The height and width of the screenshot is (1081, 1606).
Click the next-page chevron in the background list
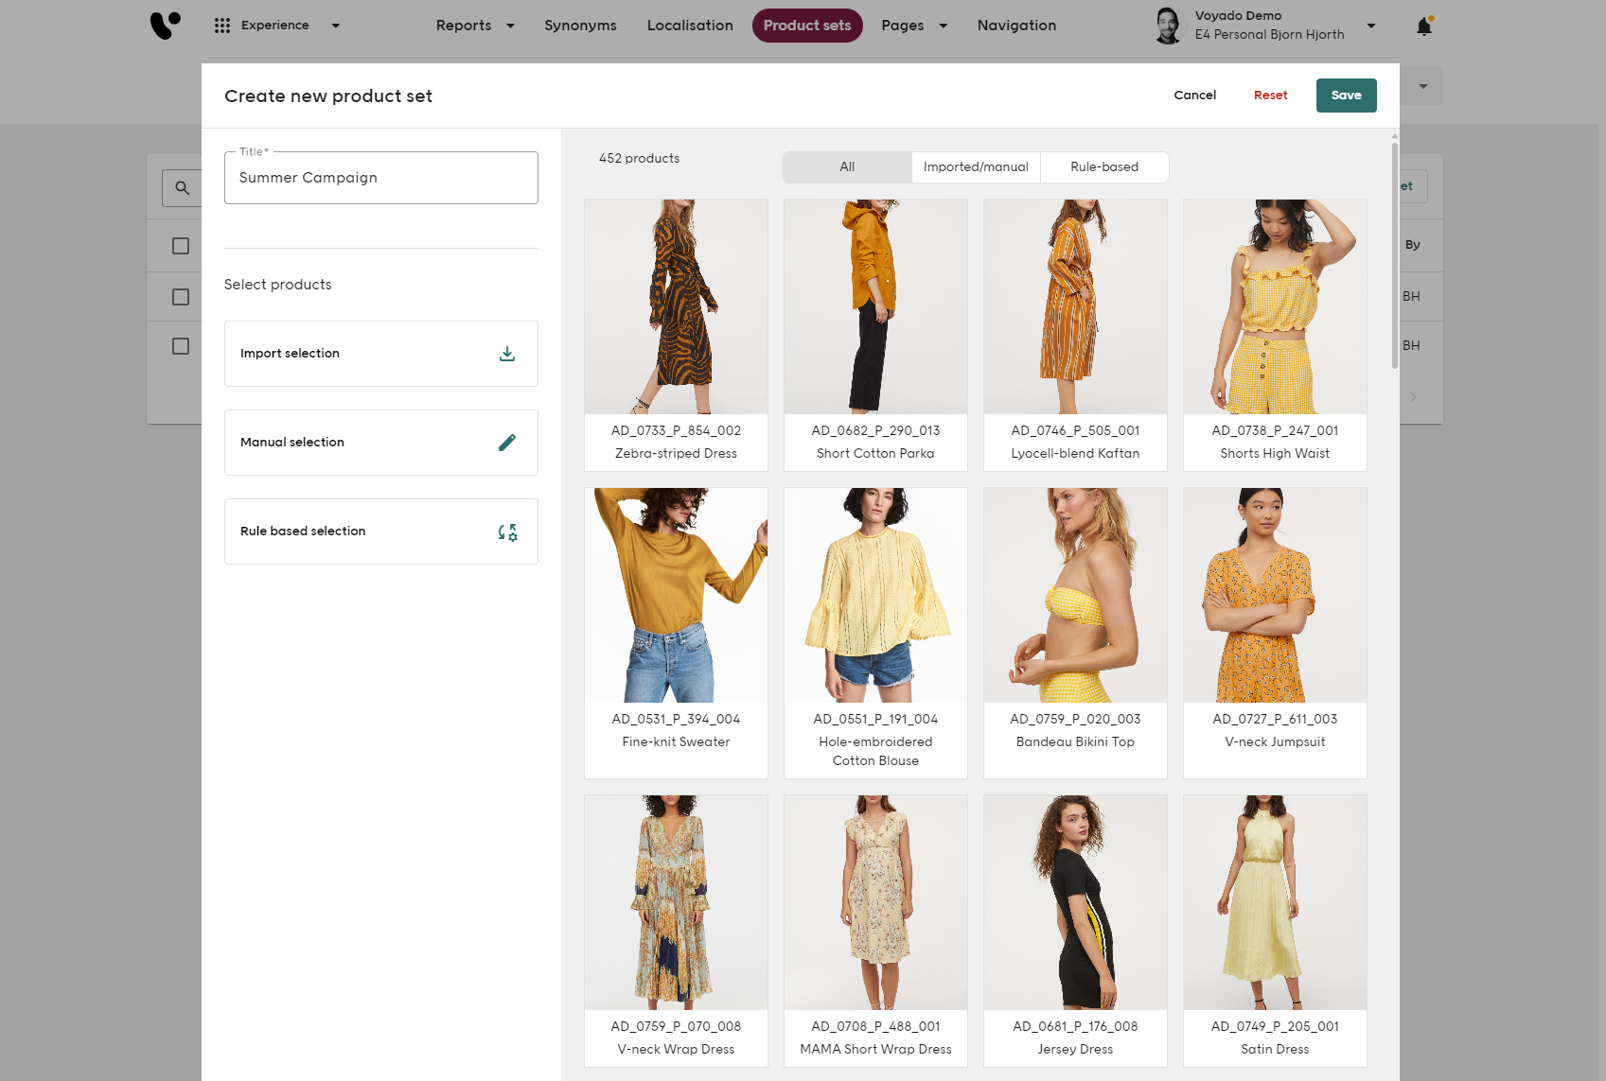click(x=1413, y=397)
